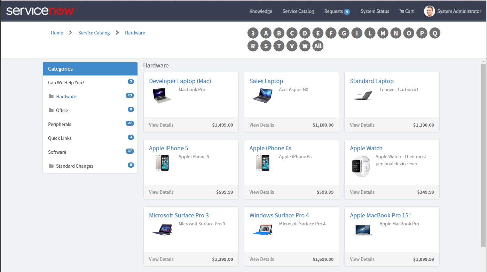Image resolution: width=487 pixels, height=272 pixels.
Task: Filter items by letter R
Action: (x=253, y=46)
